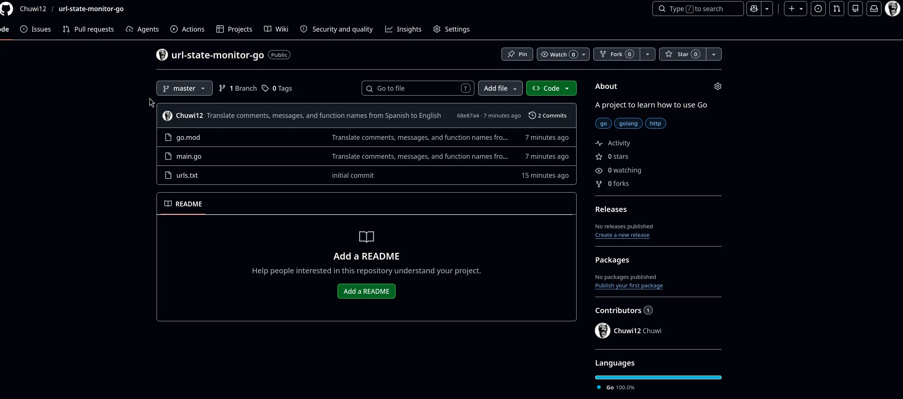Viewport: 903px width, 399px height.
Task: Click the file icon beside urls.txt
Action: (168, 175)
